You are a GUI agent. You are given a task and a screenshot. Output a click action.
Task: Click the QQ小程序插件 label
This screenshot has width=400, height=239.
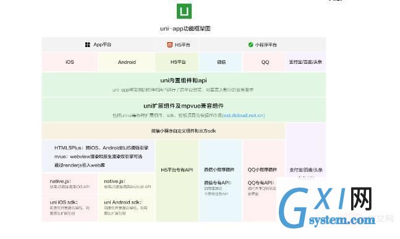pyautogui.click(x=262, y=170)
